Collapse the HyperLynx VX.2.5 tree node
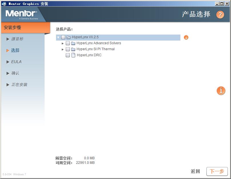Image resolution: width=231 pixels, height=179 pixels. 58,37
